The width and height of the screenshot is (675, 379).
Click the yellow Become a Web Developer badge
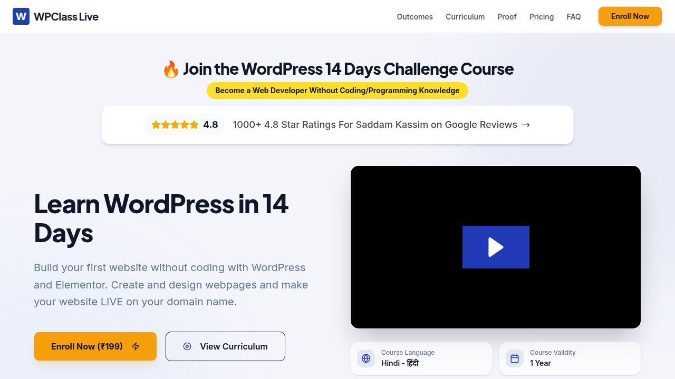pyautogui.click(x=337, y=91)
